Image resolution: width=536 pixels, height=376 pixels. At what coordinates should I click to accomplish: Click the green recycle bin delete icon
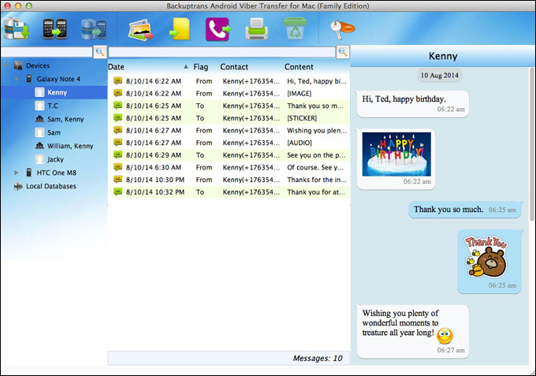pyautogui.click(x=295, y=28)
